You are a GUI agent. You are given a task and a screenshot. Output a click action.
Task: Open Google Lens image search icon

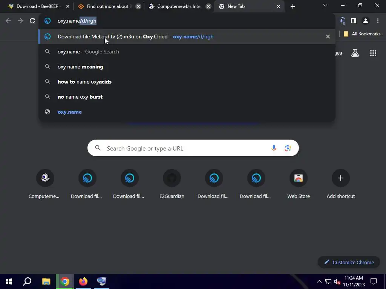click(x=288, y=148)
